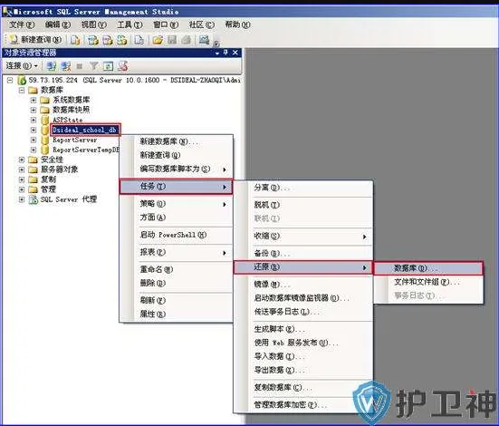Expand the ReportServerTempDB node
The width and height of the screenshot is (499, 426).
point(34,150)
